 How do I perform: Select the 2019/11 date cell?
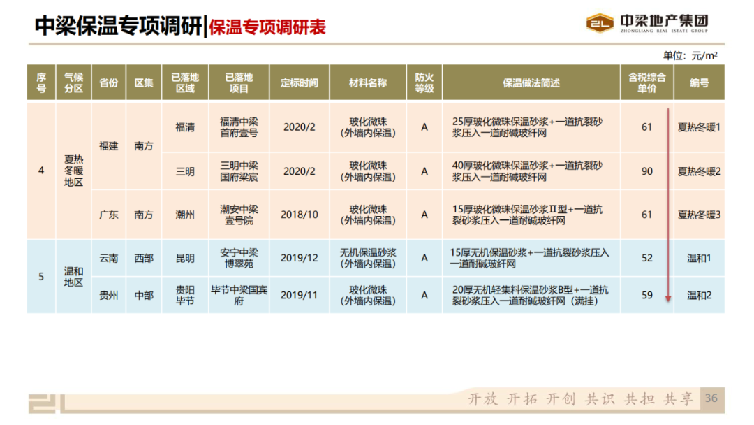pyautogui.click(x=299, y=295)
